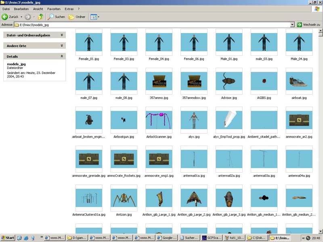The image size is (323, 242).
Task: Click the antenna04a.jpg file name
Action: 299,176
